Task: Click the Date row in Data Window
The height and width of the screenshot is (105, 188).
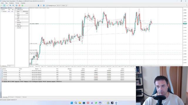Action: [x=22, y=11]
